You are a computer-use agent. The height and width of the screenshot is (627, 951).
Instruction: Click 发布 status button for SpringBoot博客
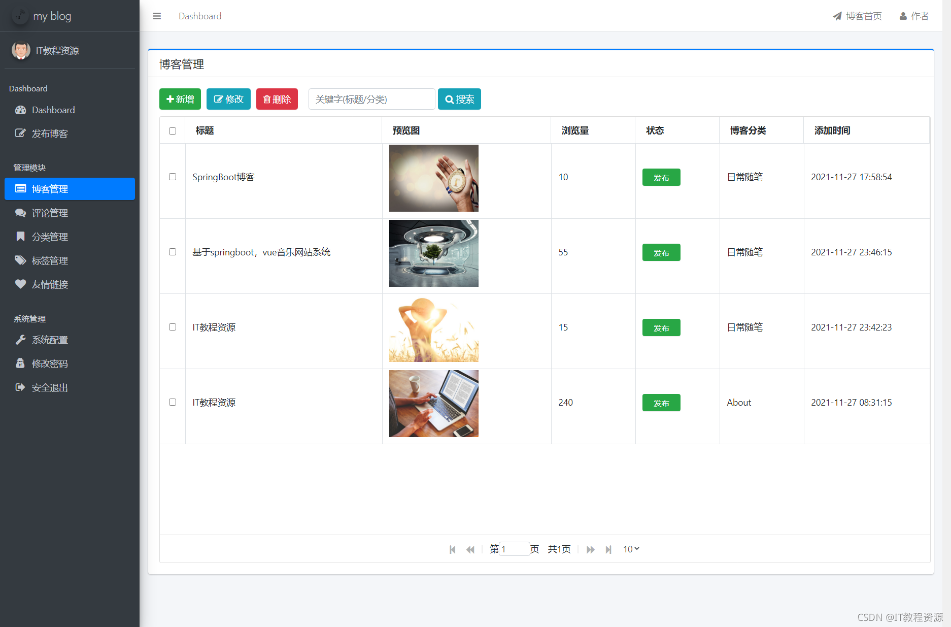[661, 177]
